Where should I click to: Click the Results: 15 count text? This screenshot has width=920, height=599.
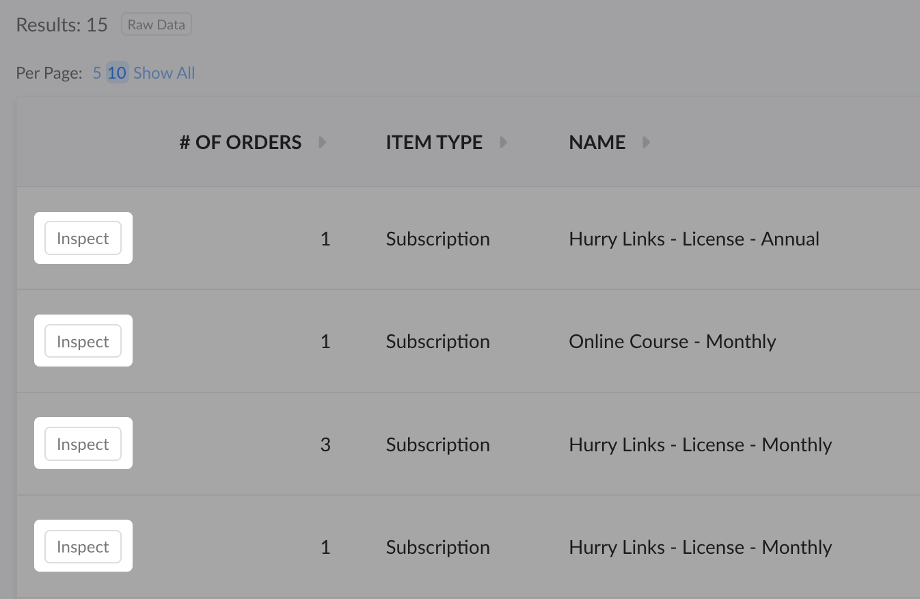point(62,25)
